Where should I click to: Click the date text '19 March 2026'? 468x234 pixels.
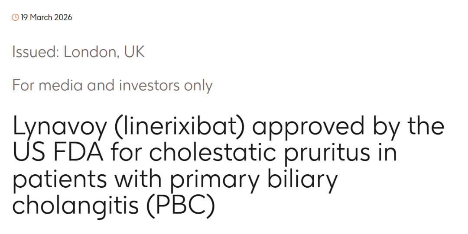[46, 18]
